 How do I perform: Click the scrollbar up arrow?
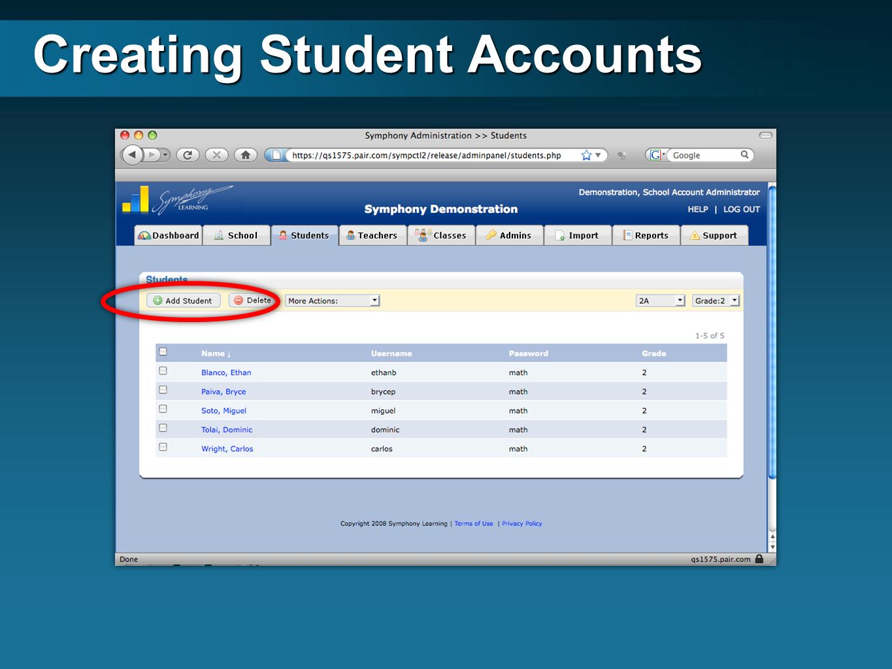point(772,536)
